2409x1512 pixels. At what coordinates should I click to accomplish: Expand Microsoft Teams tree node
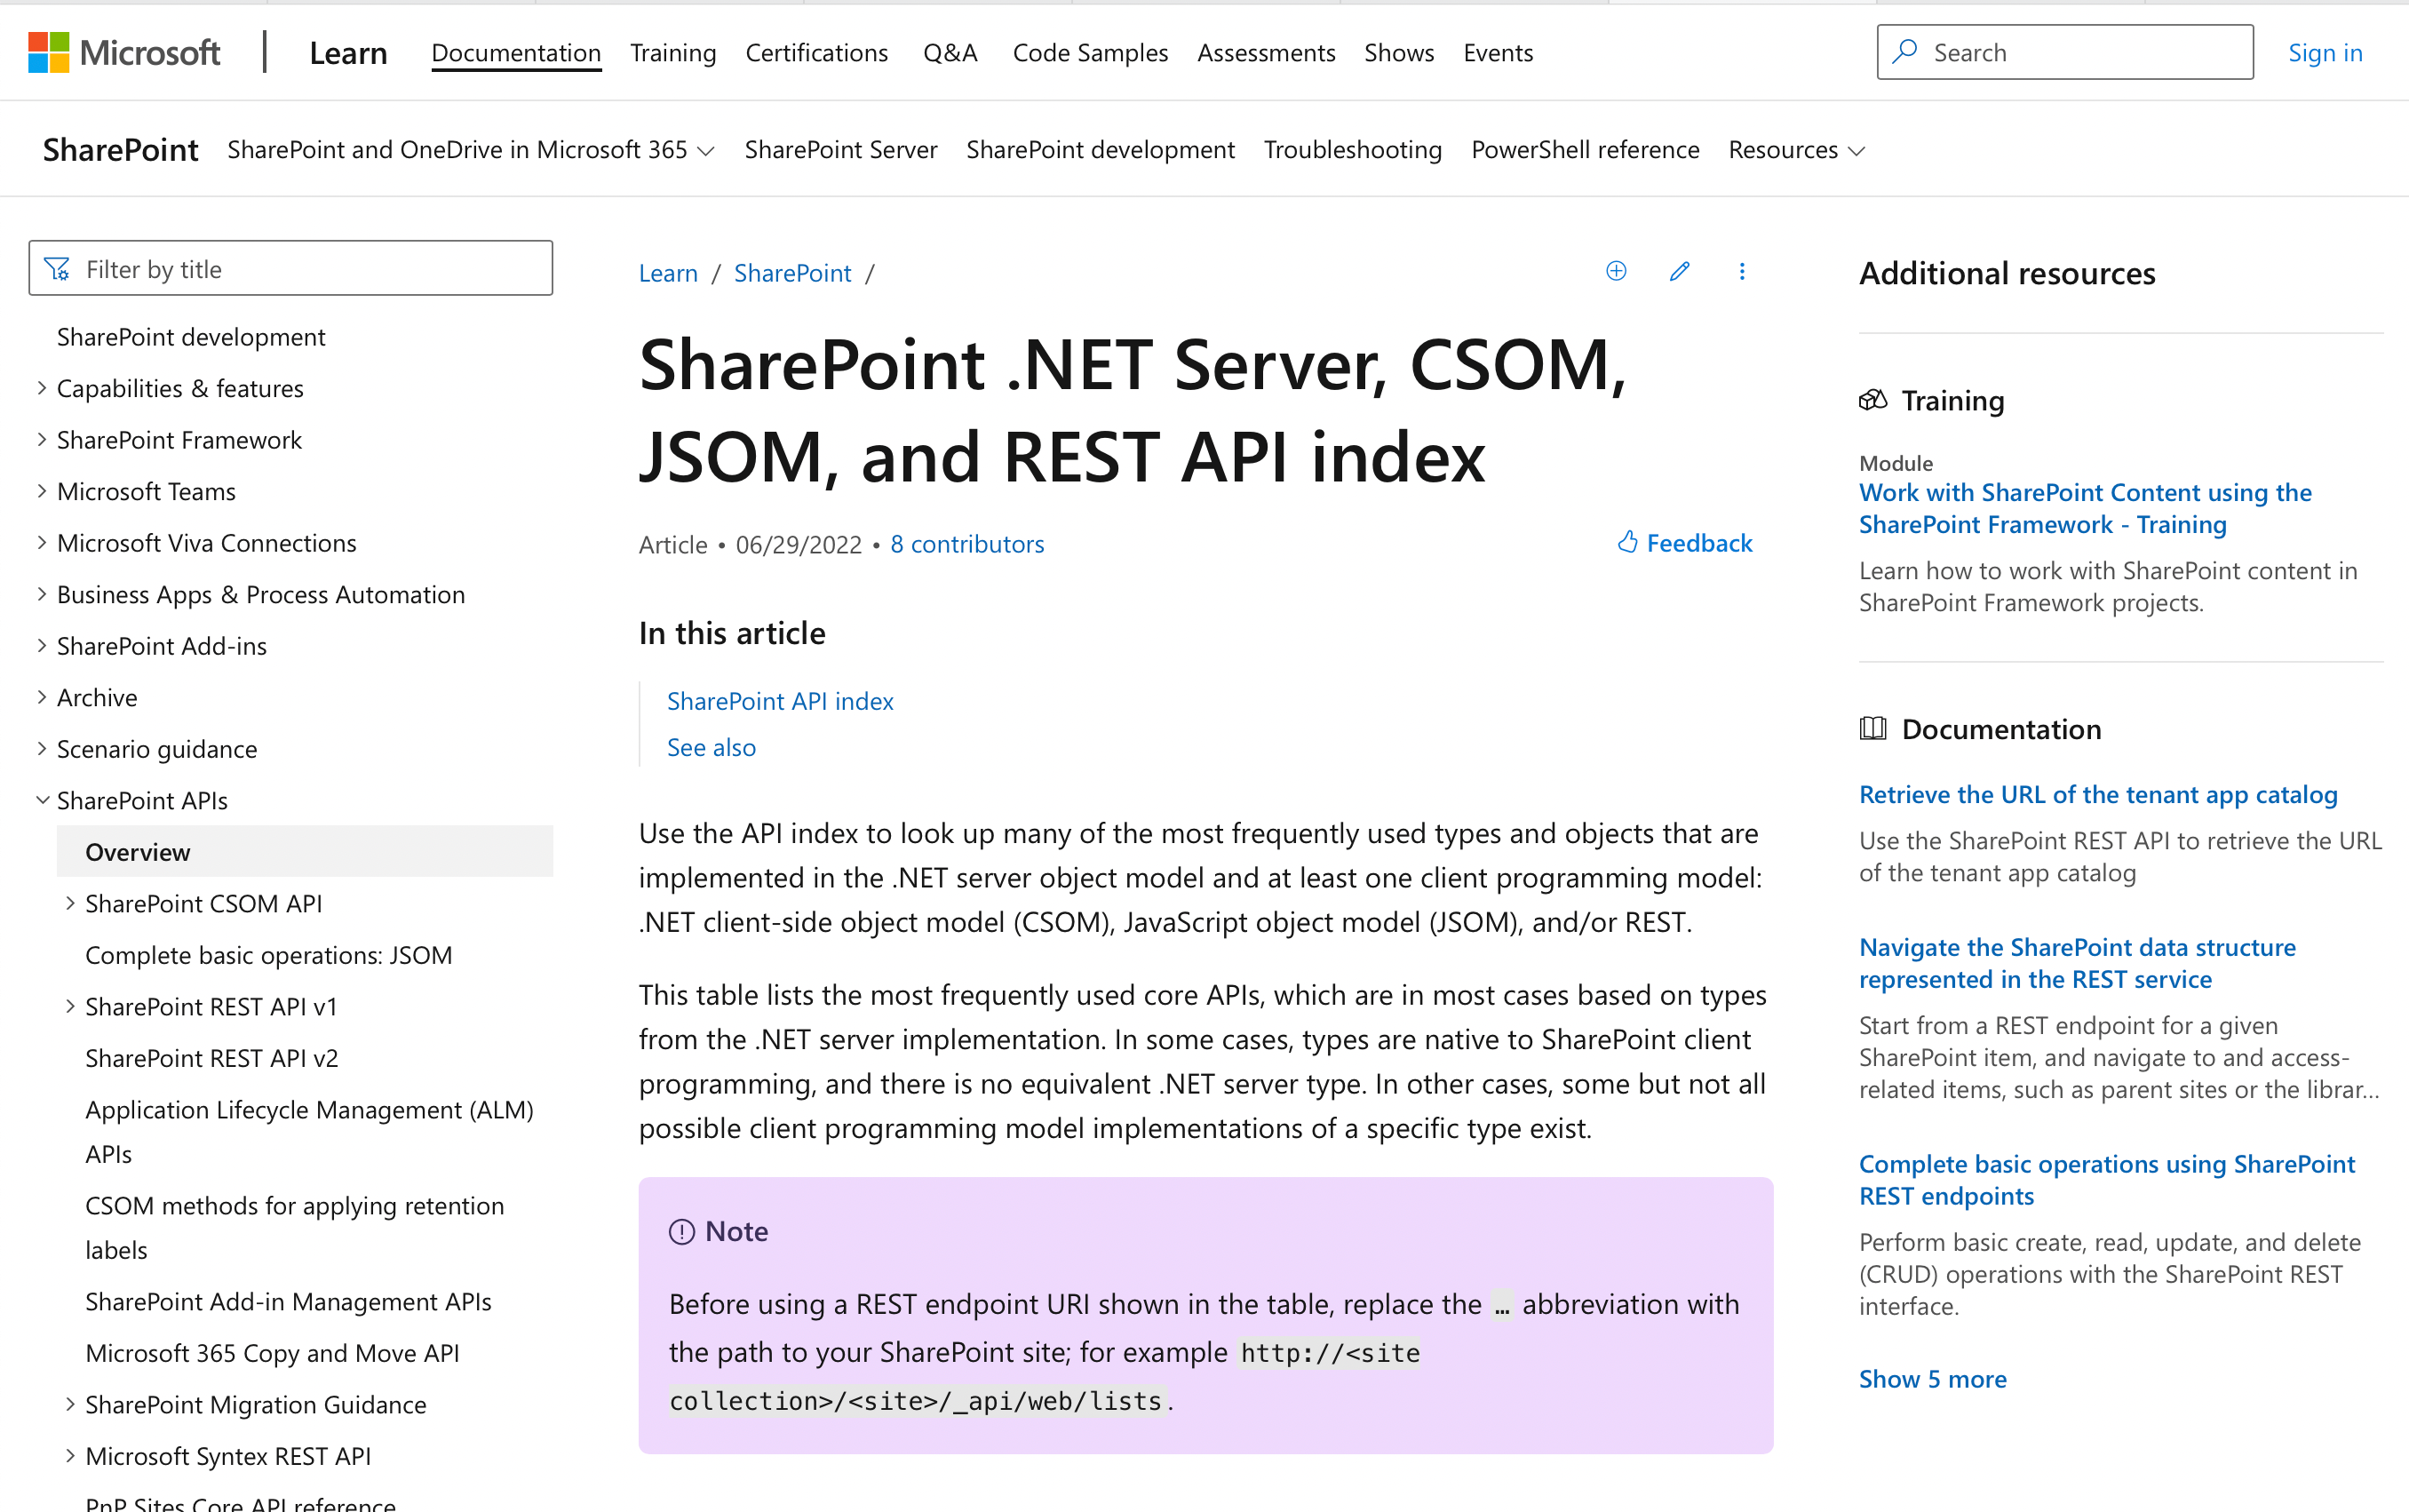(42, 491)
